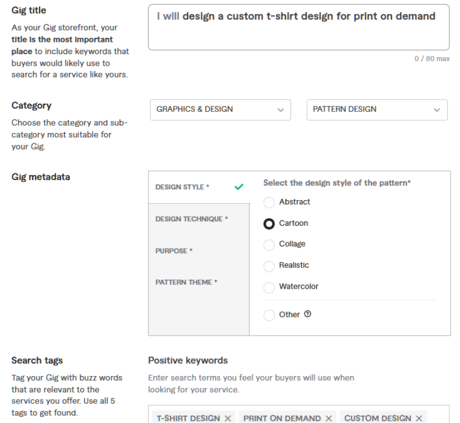Remove the CUSTOM DESIGN tag

(419, 419)
